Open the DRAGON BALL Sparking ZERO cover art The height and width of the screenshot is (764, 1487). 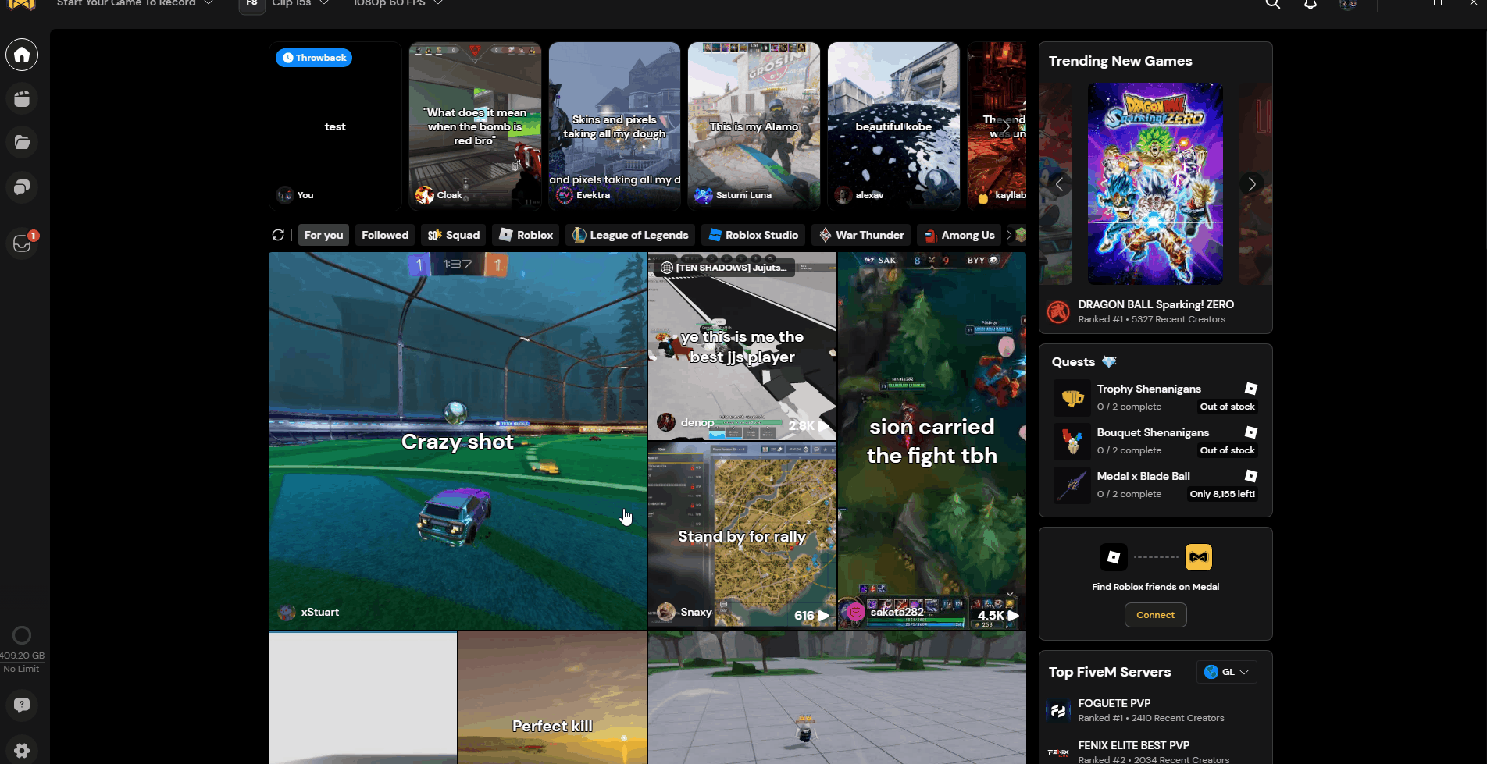[x=1155, y=184]
